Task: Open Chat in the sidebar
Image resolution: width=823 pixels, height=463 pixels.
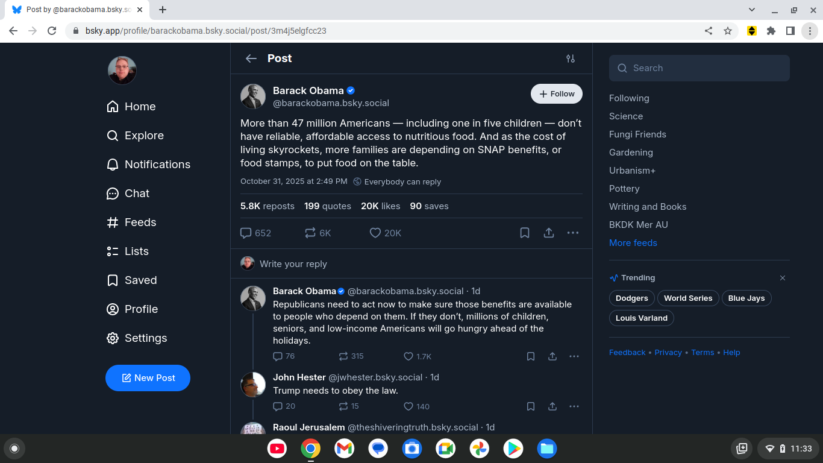Action: coord(128,194)
